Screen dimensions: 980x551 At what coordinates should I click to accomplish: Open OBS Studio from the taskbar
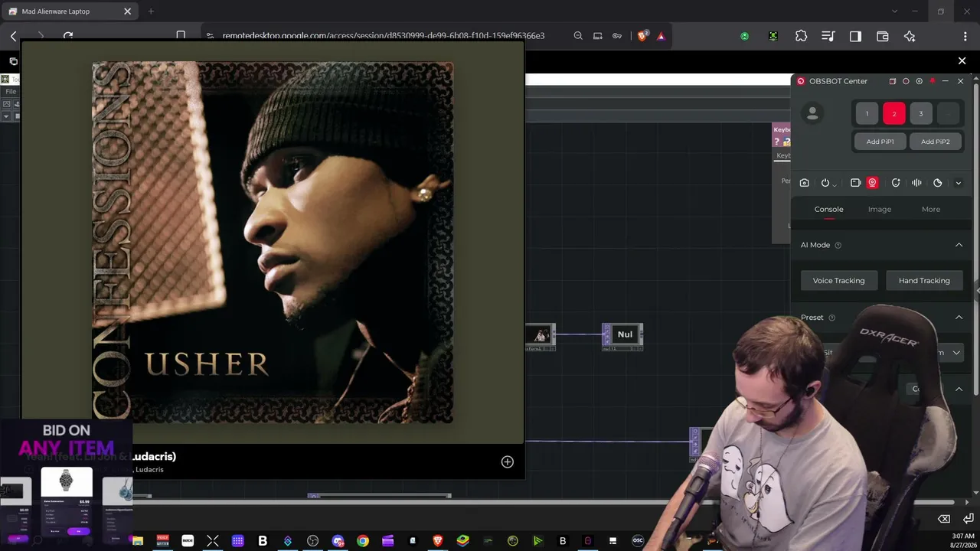(x=312, y=541)
